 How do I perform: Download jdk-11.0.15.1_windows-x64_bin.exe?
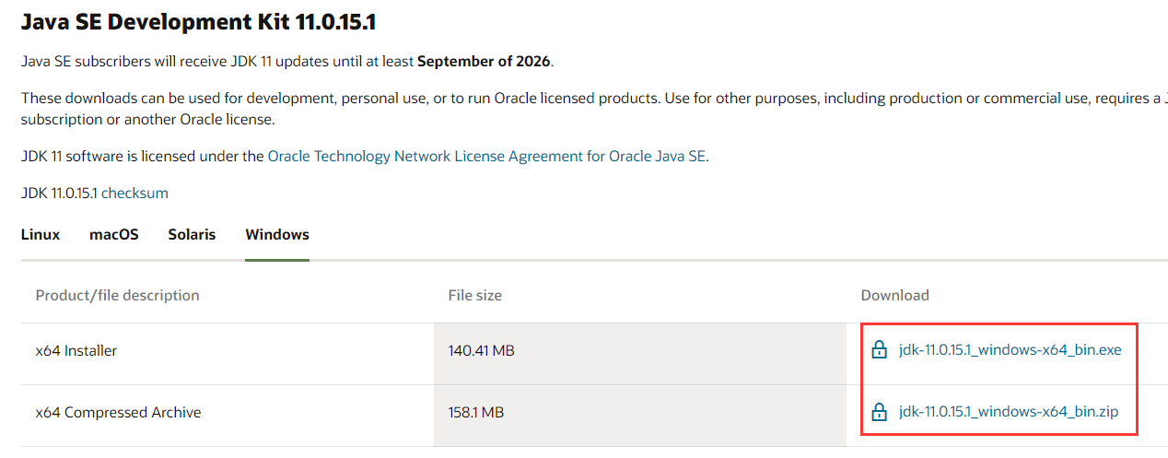(1010, 350)
